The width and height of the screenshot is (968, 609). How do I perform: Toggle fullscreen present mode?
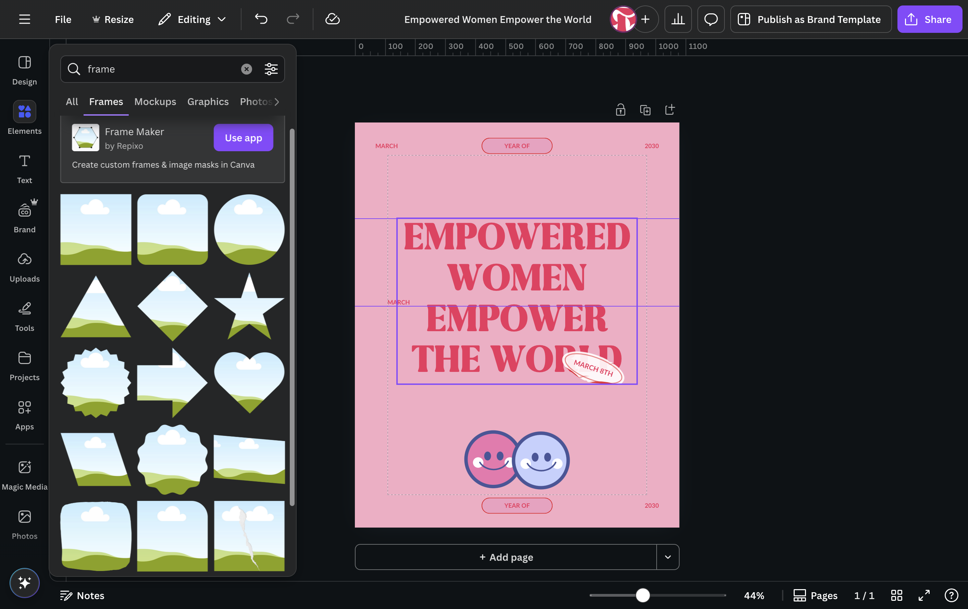coord(924,595)
